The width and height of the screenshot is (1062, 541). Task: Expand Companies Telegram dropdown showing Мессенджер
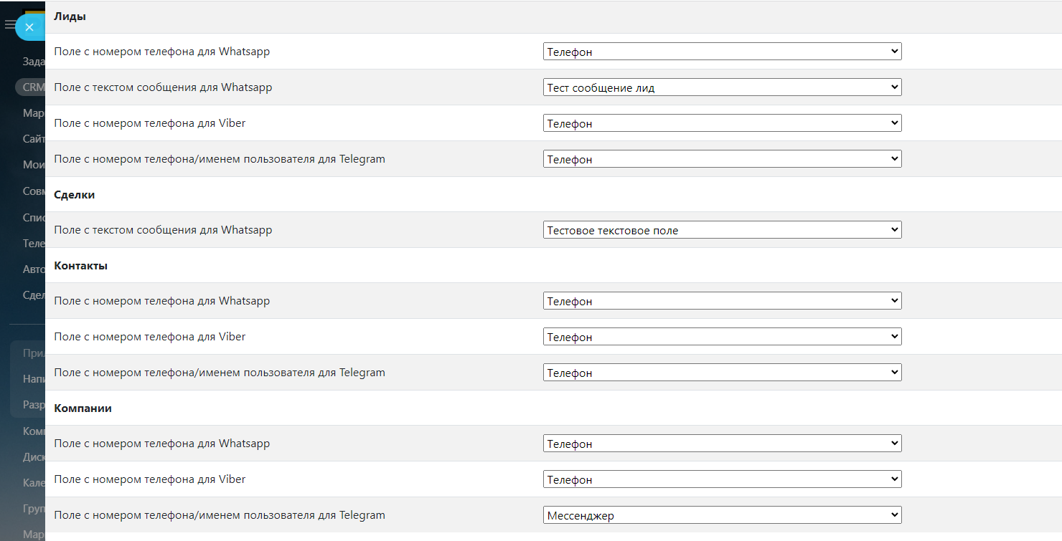click(722, 515)
